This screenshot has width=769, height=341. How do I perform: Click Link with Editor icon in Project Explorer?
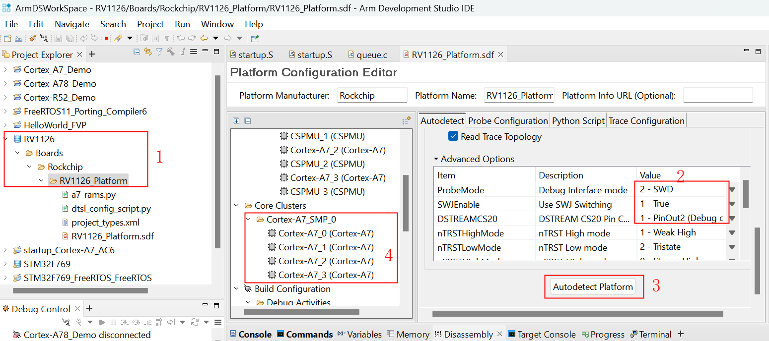point(148,52)
